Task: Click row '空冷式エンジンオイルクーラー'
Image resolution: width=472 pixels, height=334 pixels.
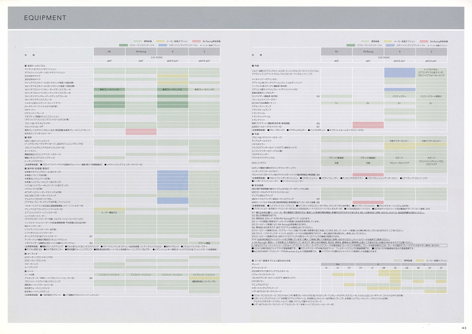Action: 122,133
